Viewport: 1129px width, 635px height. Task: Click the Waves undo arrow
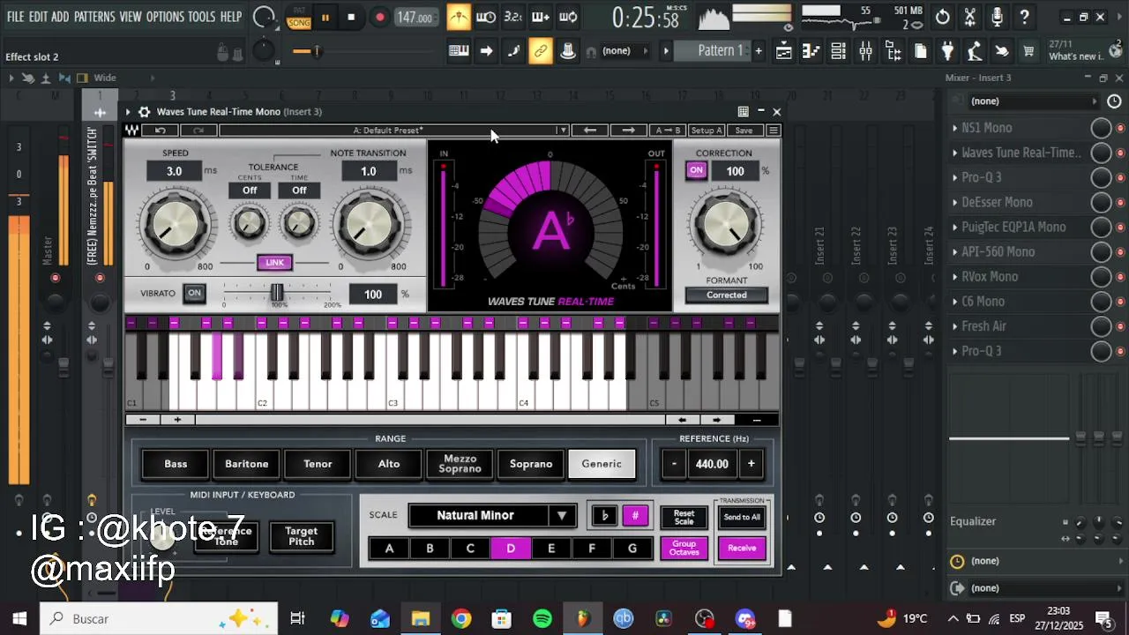[x=161, y=131]
